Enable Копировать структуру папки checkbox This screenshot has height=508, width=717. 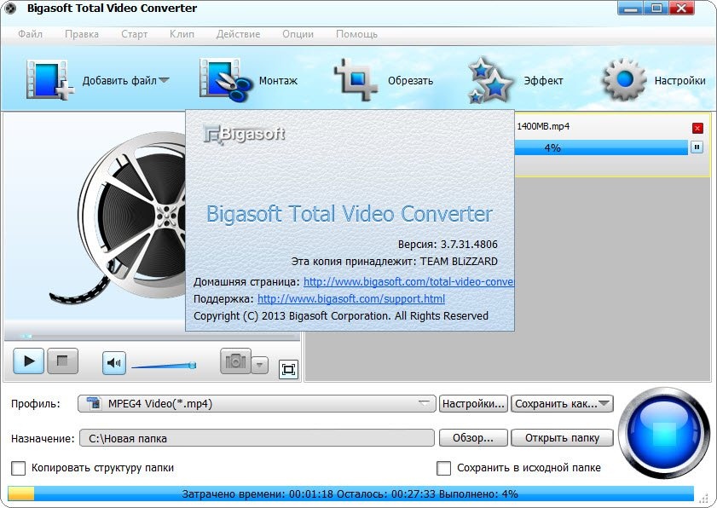coord(18,468)
